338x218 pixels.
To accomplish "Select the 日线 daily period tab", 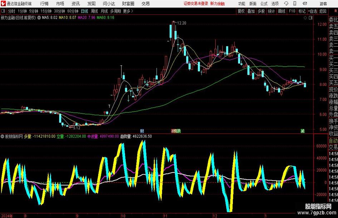I will (84, 11).
